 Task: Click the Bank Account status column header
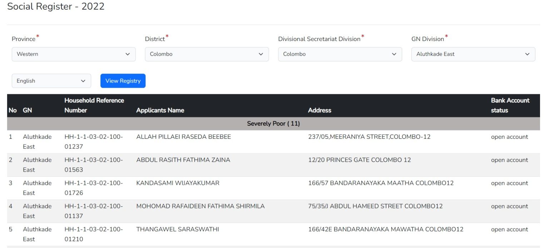point(510,105)
